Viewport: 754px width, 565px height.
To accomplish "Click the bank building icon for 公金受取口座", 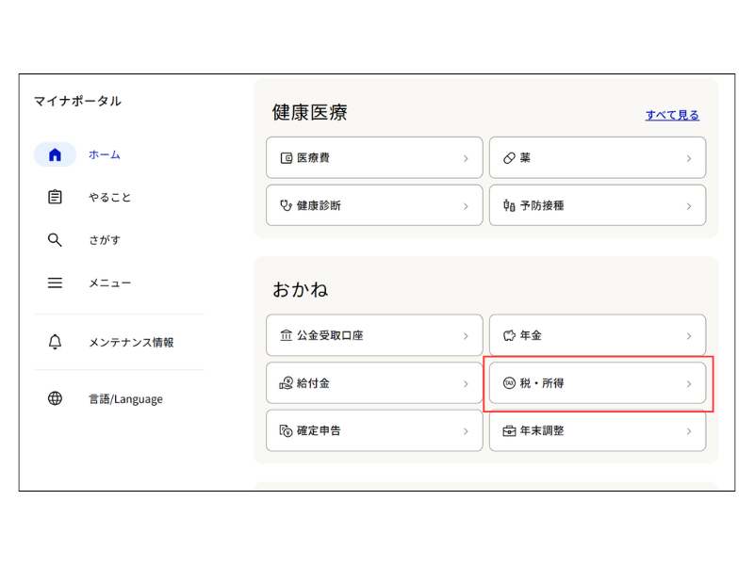I will click(x=287, y=335).
